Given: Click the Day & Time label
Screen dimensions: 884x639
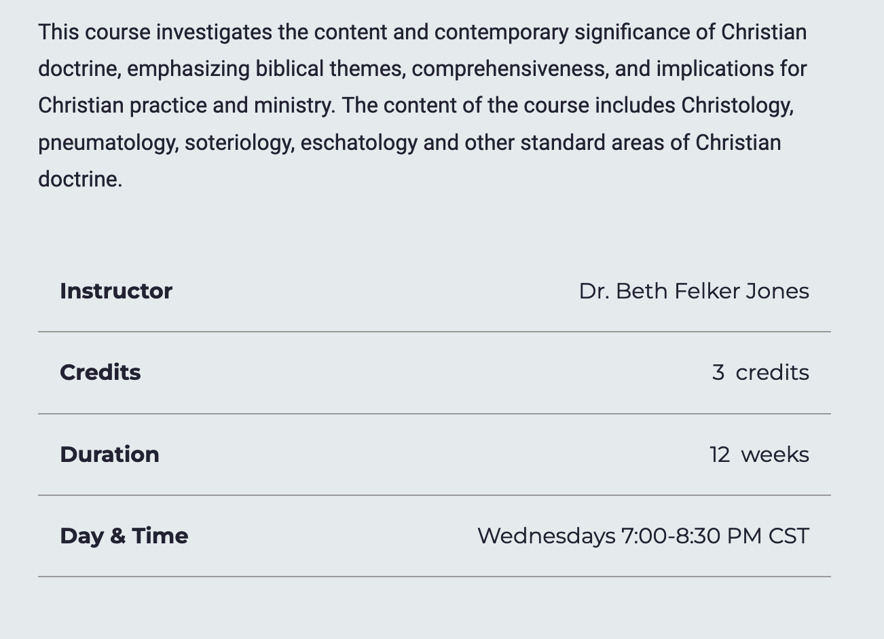Looking at the screenshot, I should point(124,536).
